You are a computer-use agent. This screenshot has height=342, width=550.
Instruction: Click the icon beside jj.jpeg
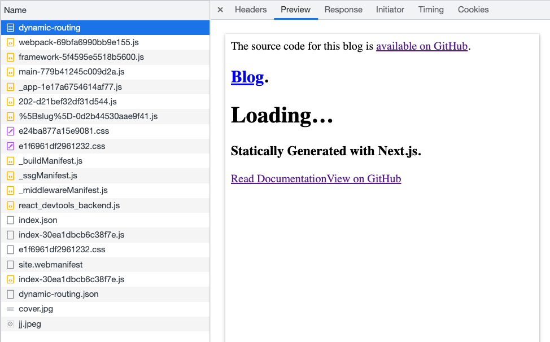[x=10, y=324]
